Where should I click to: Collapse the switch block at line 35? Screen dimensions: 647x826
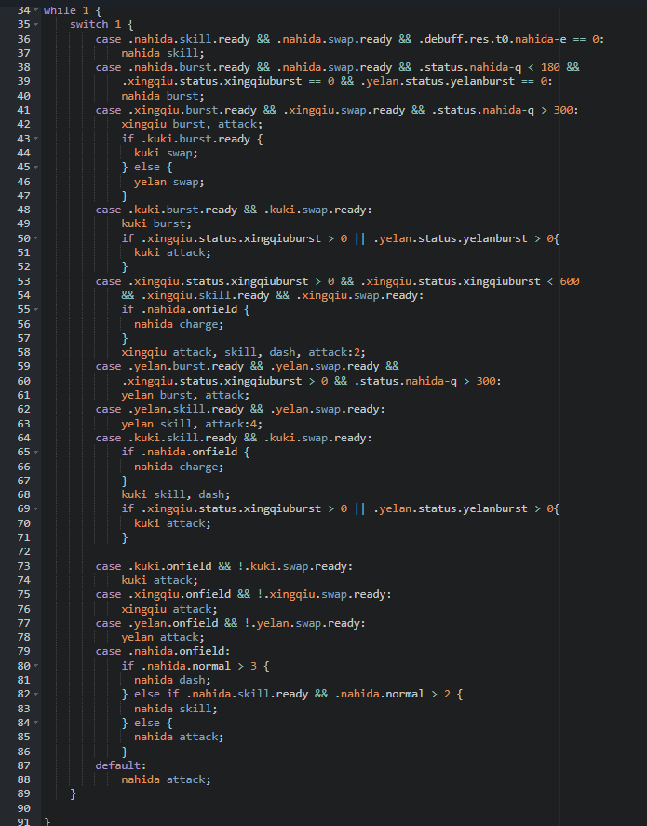tap(35, 25)
